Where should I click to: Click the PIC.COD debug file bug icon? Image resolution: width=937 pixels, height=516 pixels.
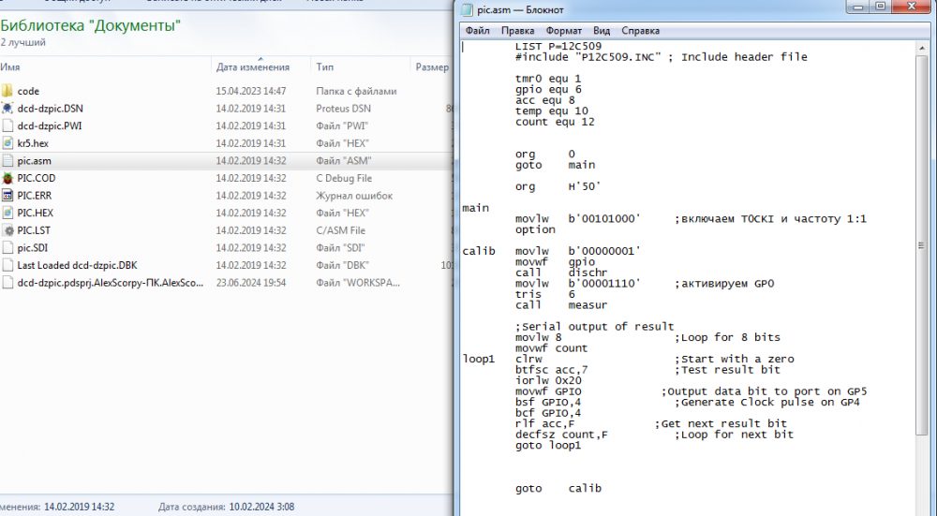point(8,178)
